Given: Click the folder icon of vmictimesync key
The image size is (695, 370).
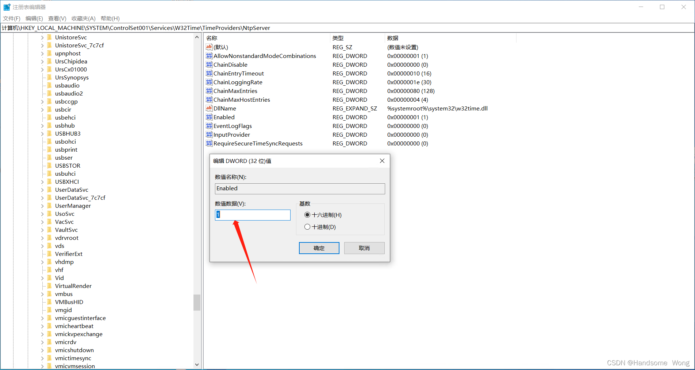Looking at the screenshot, I should pos(50,358).
